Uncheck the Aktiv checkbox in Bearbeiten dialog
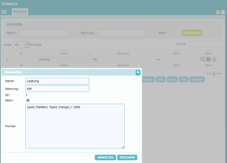The image size is (227, 163). tap(28, 100)
